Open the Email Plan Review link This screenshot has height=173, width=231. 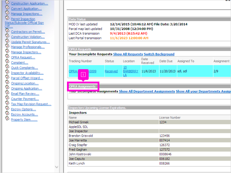coord(25,94)
